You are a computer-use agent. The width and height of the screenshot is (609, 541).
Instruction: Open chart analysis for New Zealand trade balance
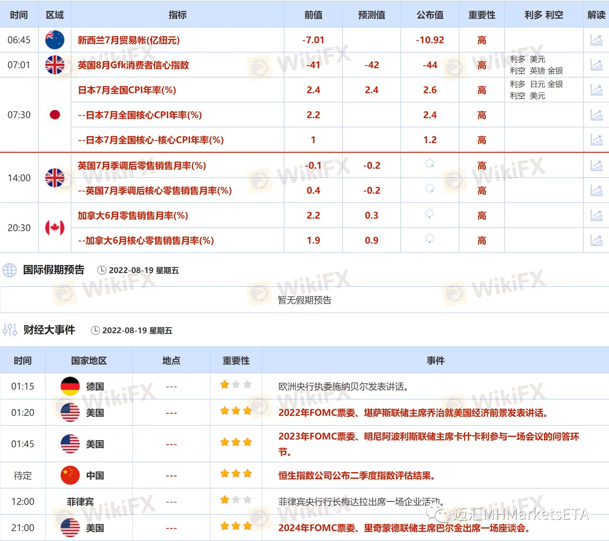(x=596, y=40)
